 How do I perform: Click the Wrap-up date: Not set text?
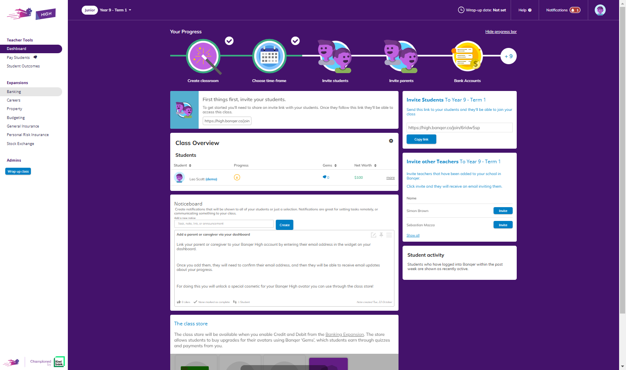point(486,10)
